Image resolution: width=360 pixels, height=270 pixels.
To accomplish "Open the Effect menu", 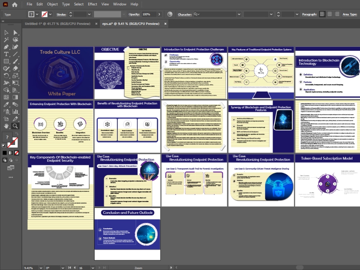I will tap(92, 4).
